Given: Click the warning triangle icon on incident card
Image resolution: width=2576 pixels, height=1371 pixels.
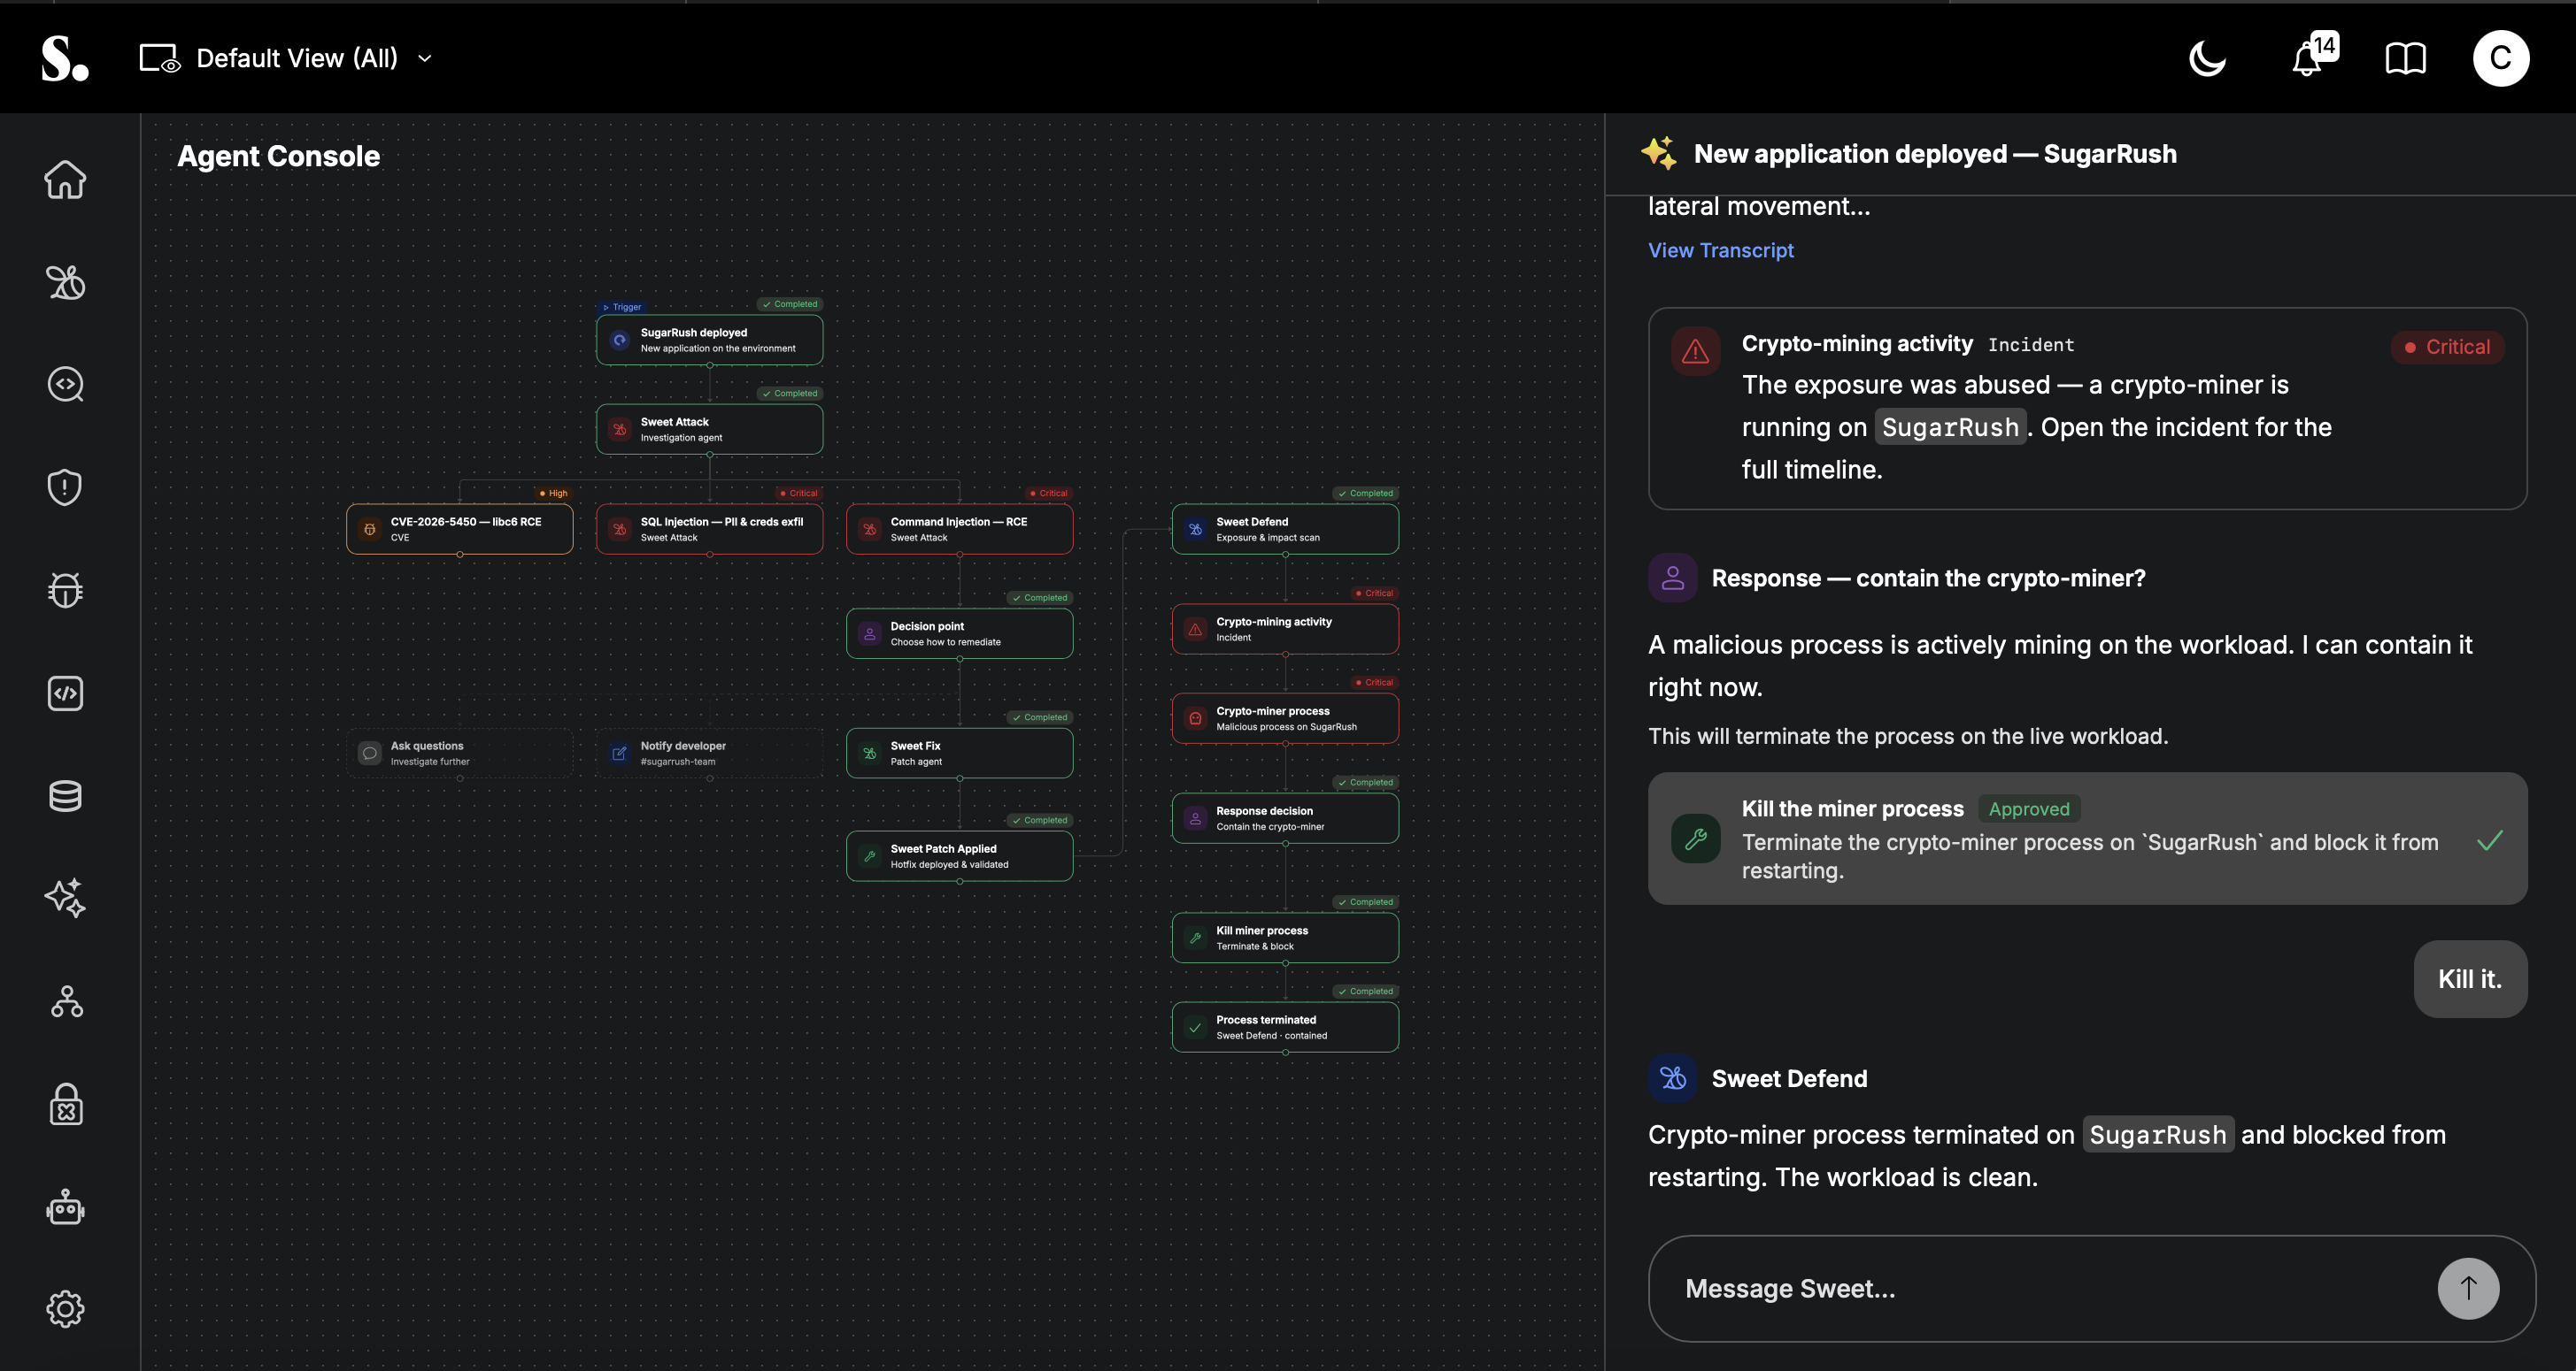Looking at the screenshot, I should [x=1695, y=351].
